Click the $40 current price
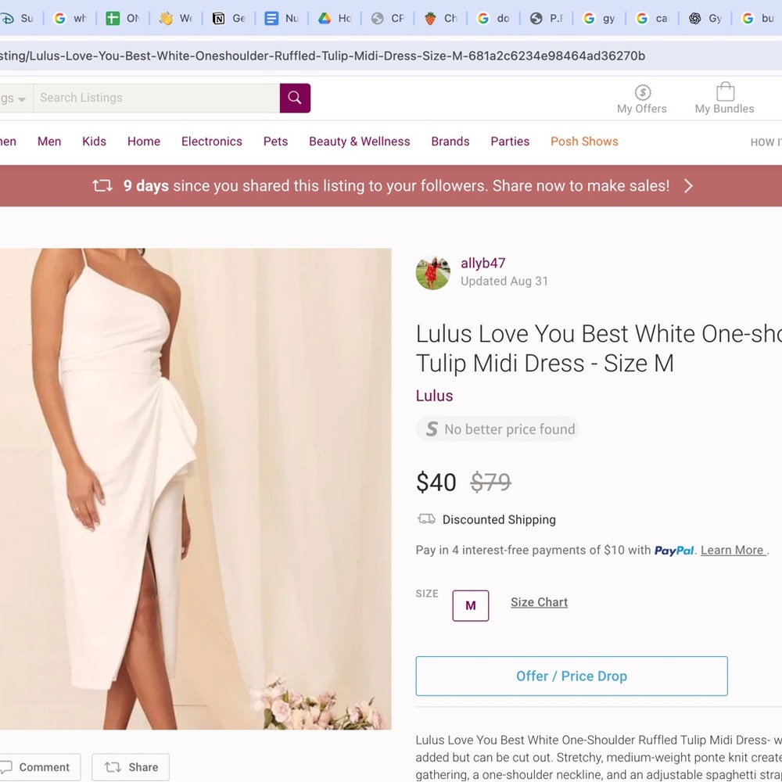 pyautogui.click(x=436, y=482)
